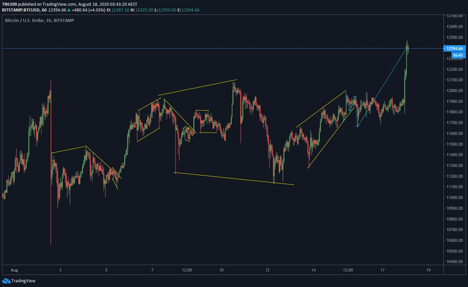Click the 12100.00 price axis label
This screenshot has height=287, width=468.
pos(455,80)
